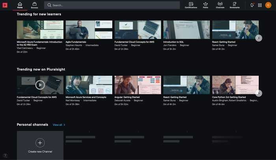Open the Home tab
Image resolution: width=276 pixels, height=160 pixels.
tap(20, 5)
